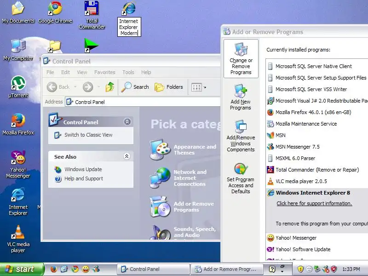Image resolution: width=368 pixels, height=276 pixels.
Task: Open the Internet Explorer desktop shortcut
Action: (x=18, y=201)
